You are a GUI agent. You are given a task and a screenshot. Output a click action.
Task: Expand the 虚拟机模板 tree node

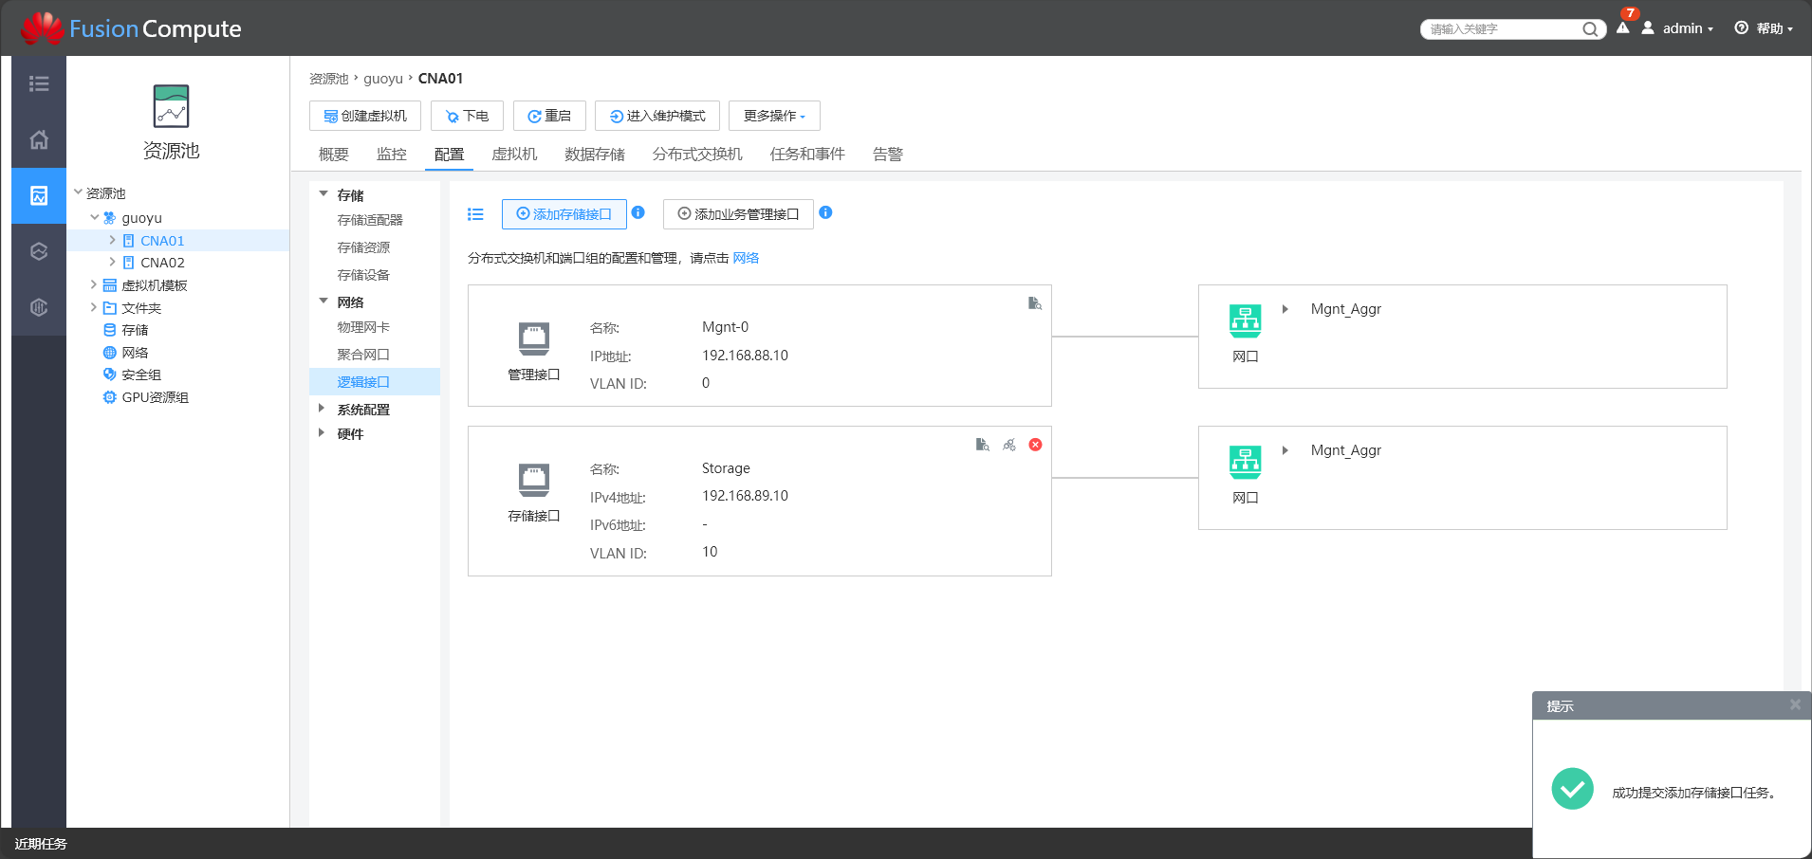click(x=93, y=284)
